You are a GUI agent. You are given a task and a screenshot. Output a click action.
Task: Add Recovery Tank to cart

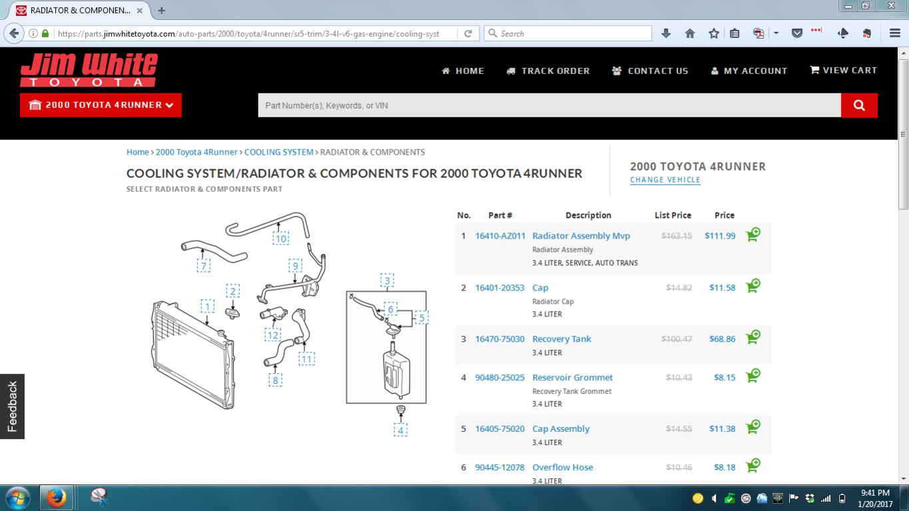click(753, 338)
